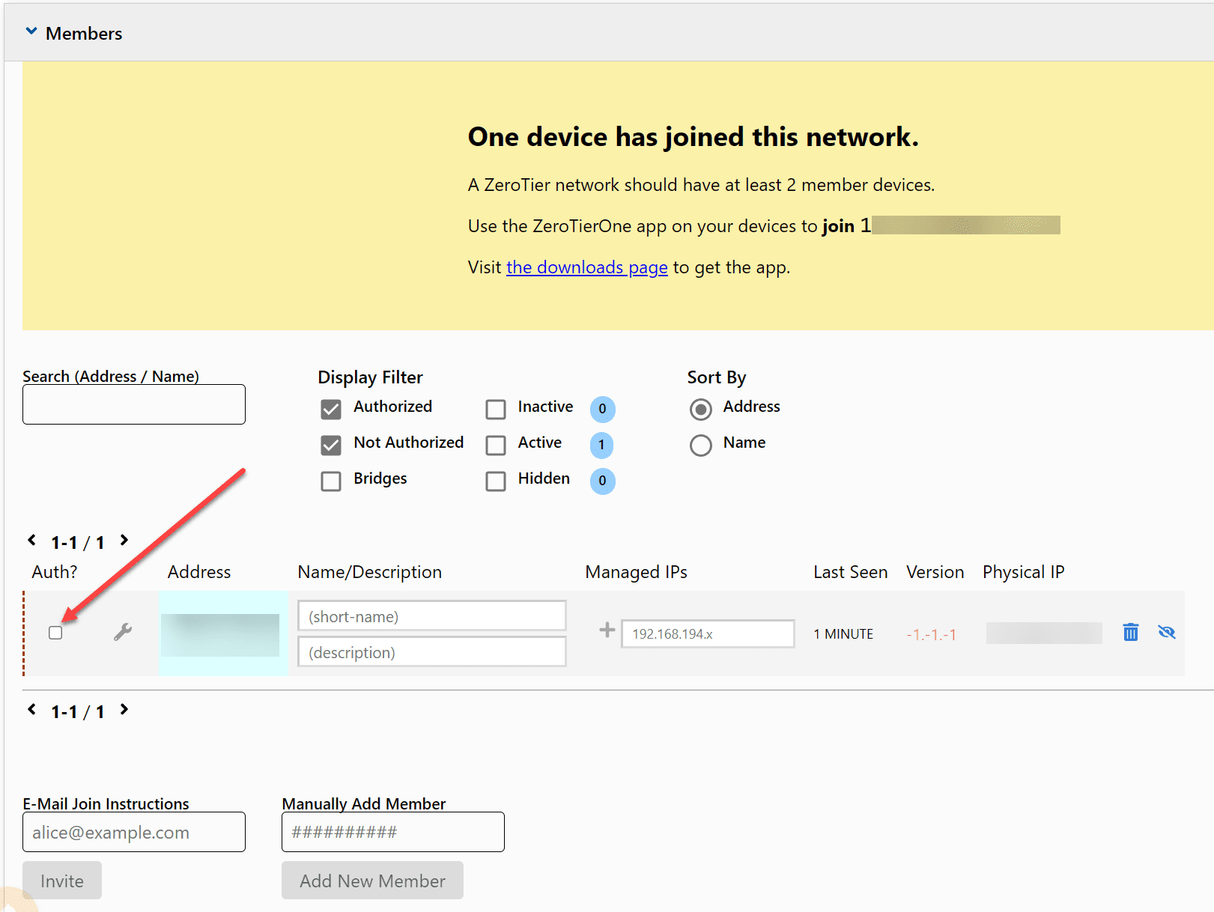This screenshot has height=912, width=1214.
Task: Select Sort By Name radio
Action: click(701, 445)
